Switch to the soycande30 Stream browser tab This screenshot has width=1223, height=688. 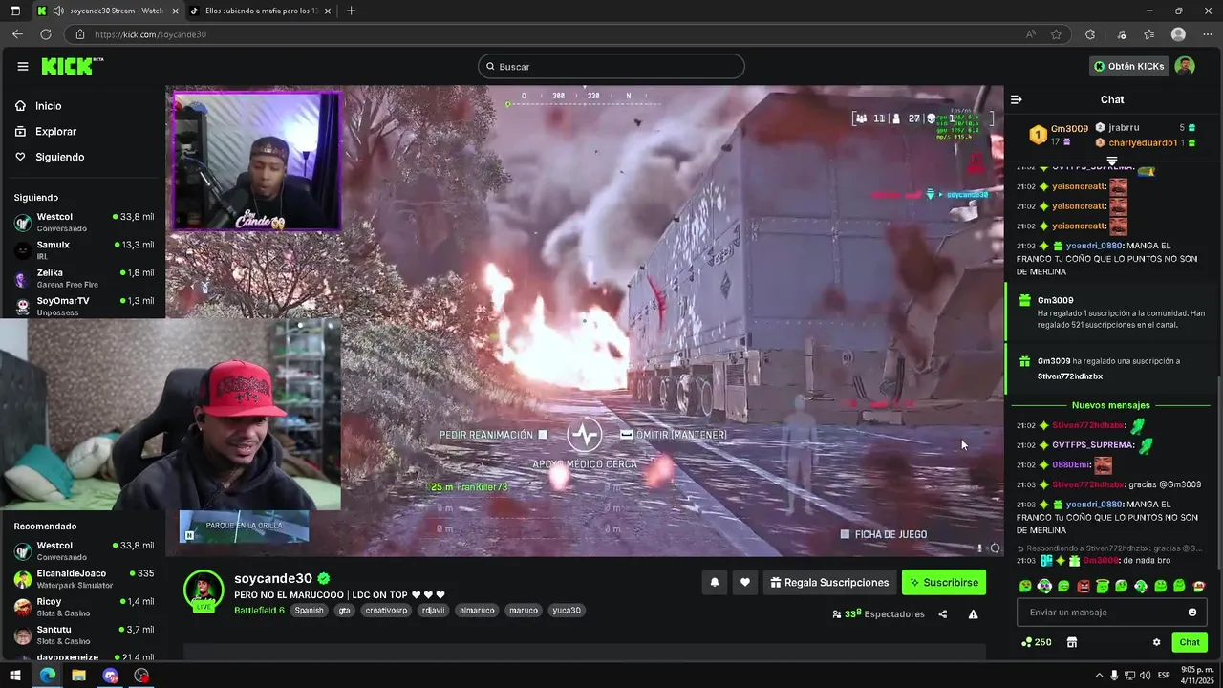click(x=108, y=11)
